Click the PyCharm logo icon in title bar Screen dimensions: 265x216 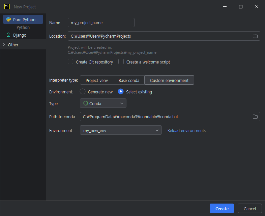tap(7, 7)
